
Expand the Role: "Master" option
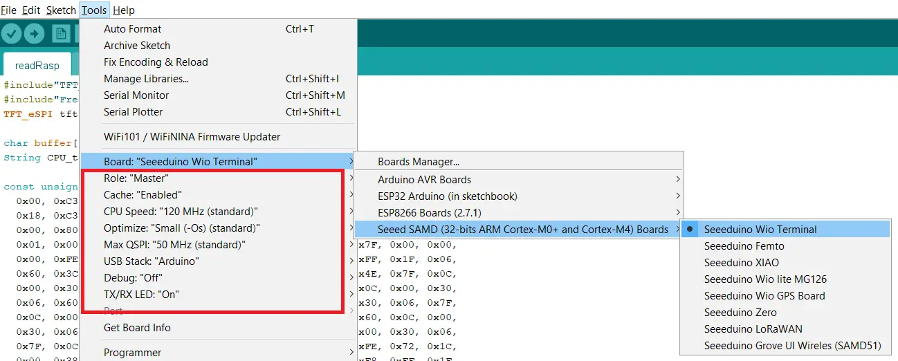(219, 178)
